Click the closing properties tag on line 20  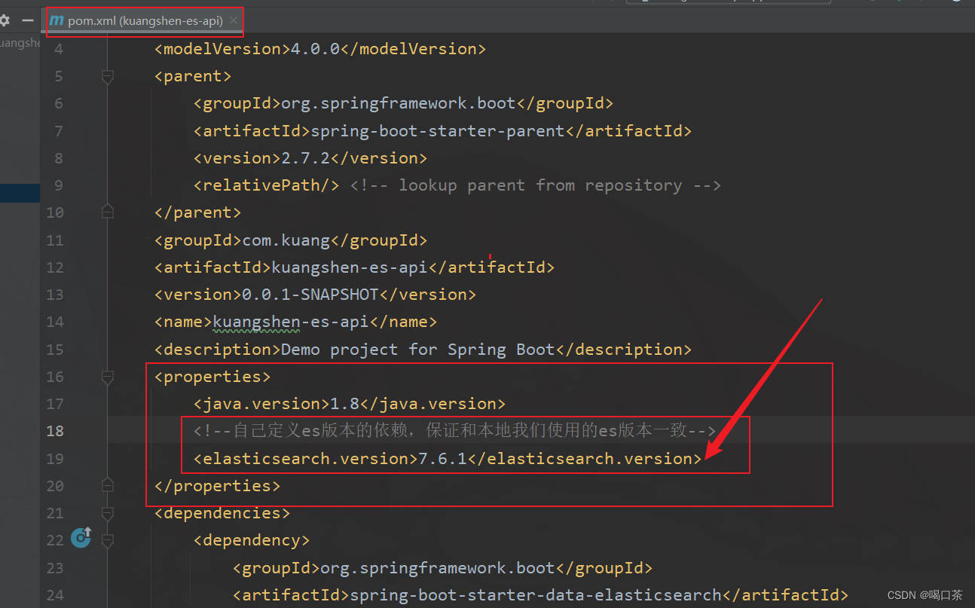(217, 486)
